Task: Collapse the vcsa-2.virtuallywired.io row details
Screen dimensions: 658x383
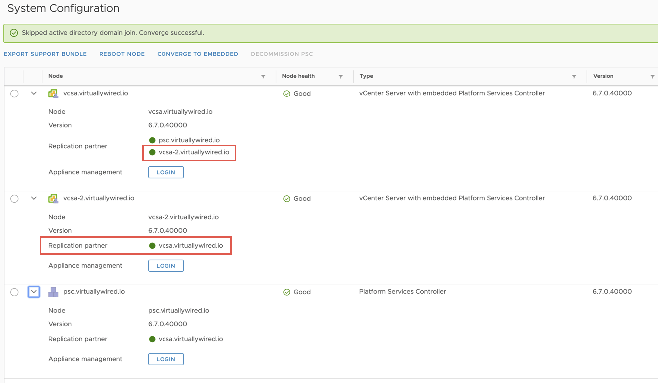Action: click(x=34, y=198)
